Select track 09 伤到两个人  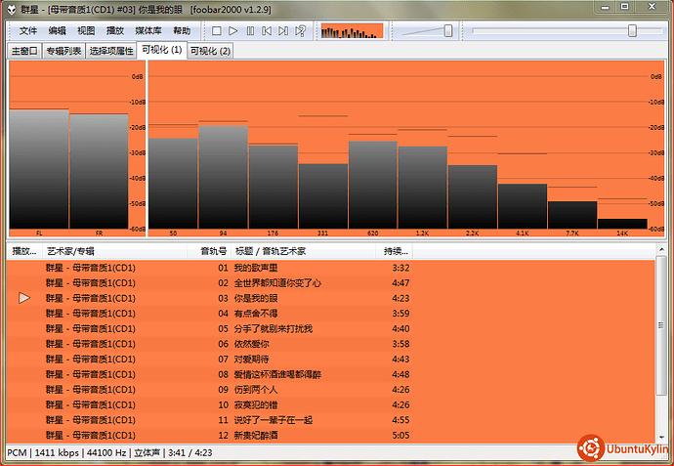pos(330,390)
